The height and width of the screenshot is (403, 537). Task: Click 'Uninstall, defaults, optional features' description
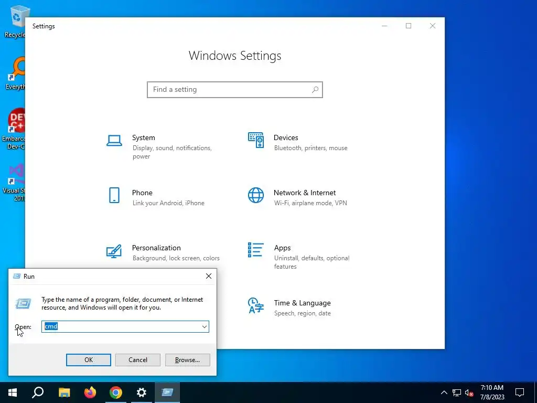pos(312,262)
